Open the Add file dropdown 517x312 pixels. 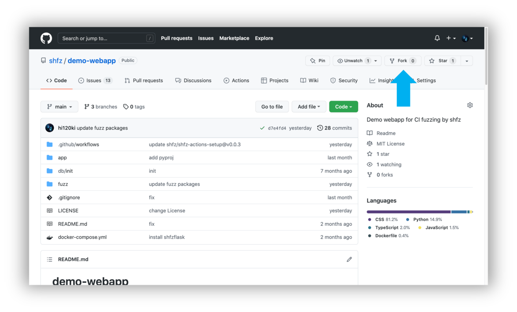[x=309, y=107]
